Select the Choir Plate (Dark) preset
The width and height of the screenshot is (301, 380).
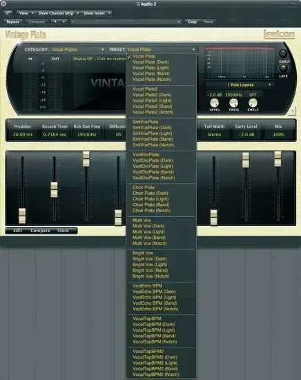(x=150, y=193)
